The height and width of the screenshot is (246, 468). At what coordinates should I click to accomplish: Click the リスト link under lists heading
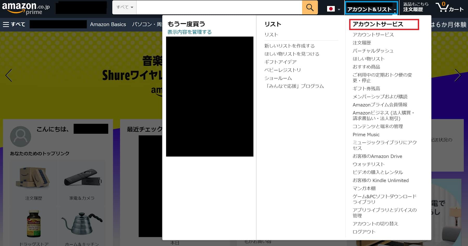(271, 34)
